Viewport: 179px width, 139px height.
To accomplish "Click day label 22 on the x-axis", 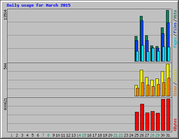I will click(121, 135).
